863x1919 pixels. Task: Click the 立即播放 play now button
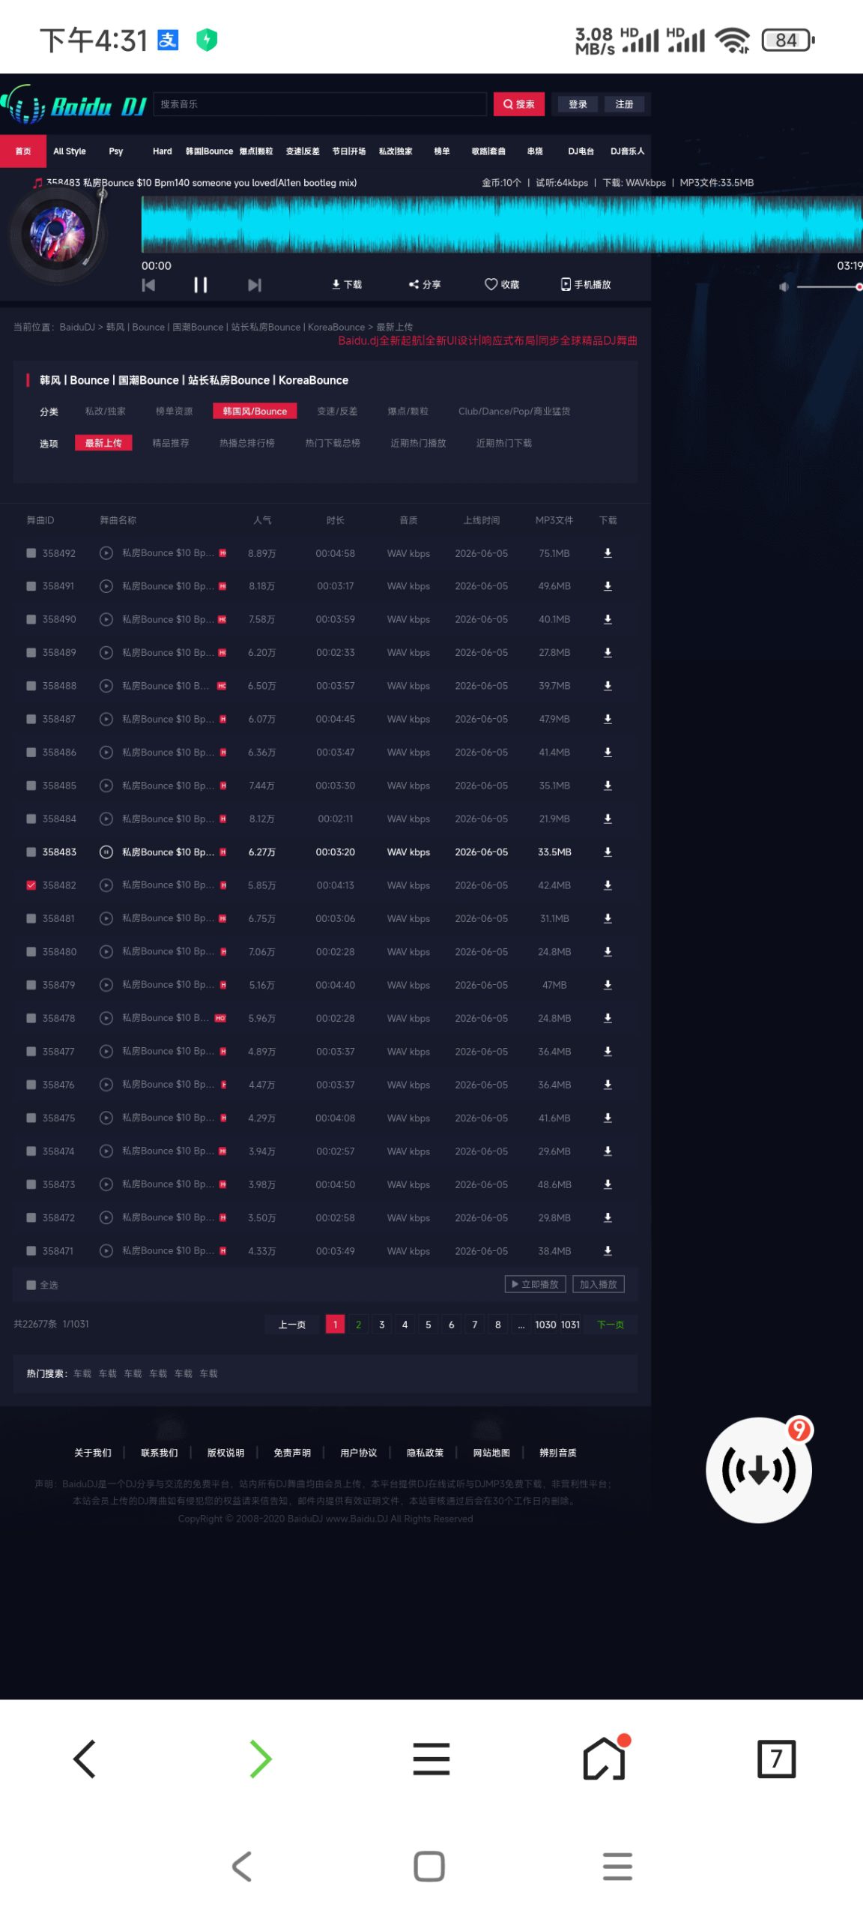click(535, 1284)
